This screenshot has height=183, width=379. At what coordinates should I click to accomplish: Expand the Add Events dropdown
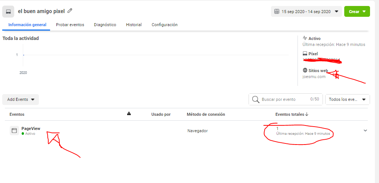click(x=21, y=99)
